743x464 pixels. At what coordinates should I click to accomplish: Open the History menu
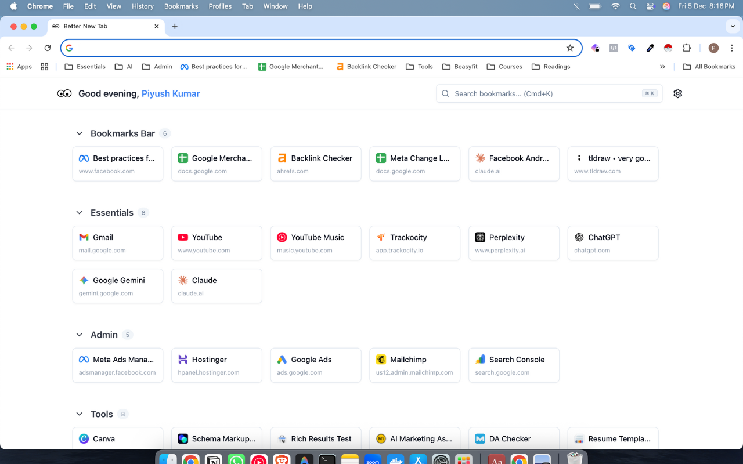[142, 6]
